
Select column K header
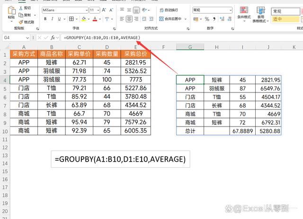click(x=294, y=47)
